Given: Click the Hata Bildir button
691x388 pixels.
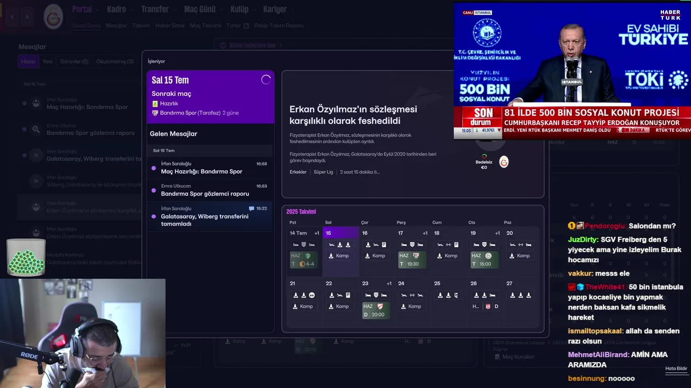Looking at the screenshot, I should [676, 369].
